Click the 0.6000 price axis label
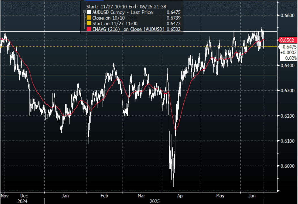 (x=288, y=166)
